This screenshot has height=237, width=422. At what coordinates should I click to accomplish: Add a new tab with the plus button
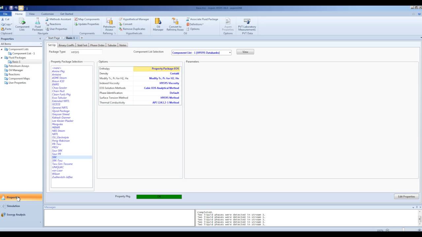tap(82, 38)
